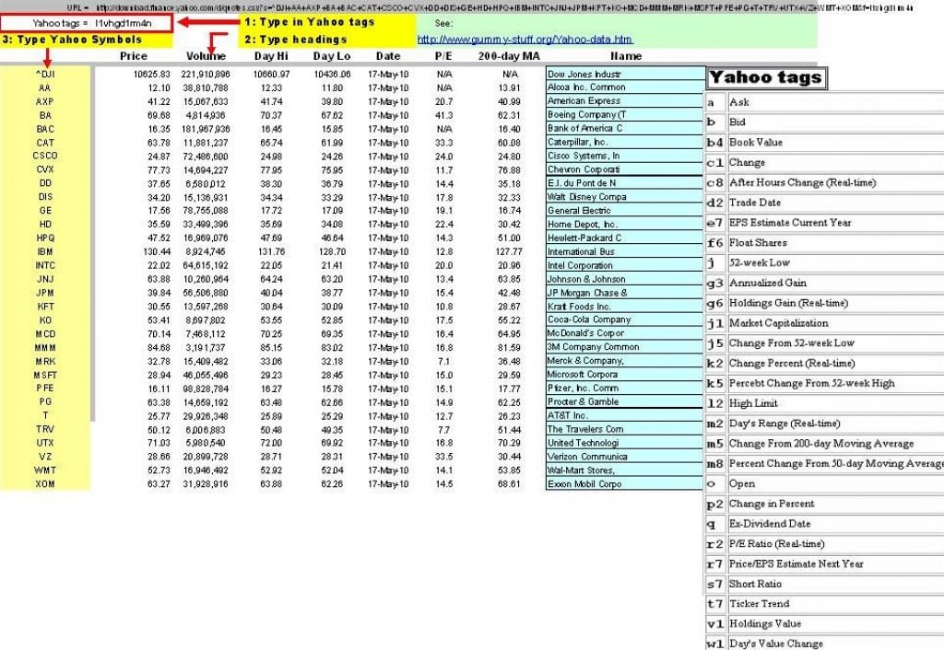Select the Short Ratio tag row
Viewport: 944px width, 650px height.
825,584
